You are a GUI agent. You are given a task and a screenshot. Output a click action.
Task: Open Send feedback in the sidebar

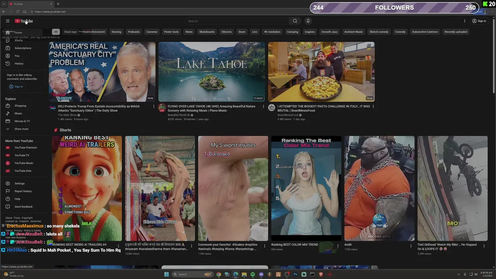coord(23,207)
